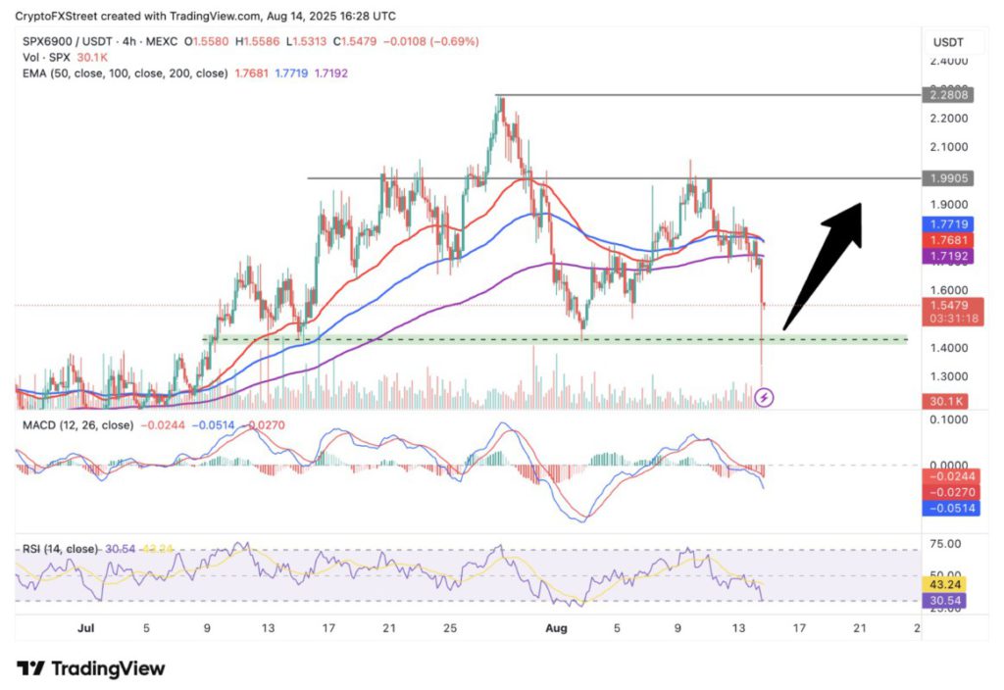The height and width of the screenshot is (690, 1004).
Task: Click the 2.2808 resistance price label
Action: tap(947, 96)
